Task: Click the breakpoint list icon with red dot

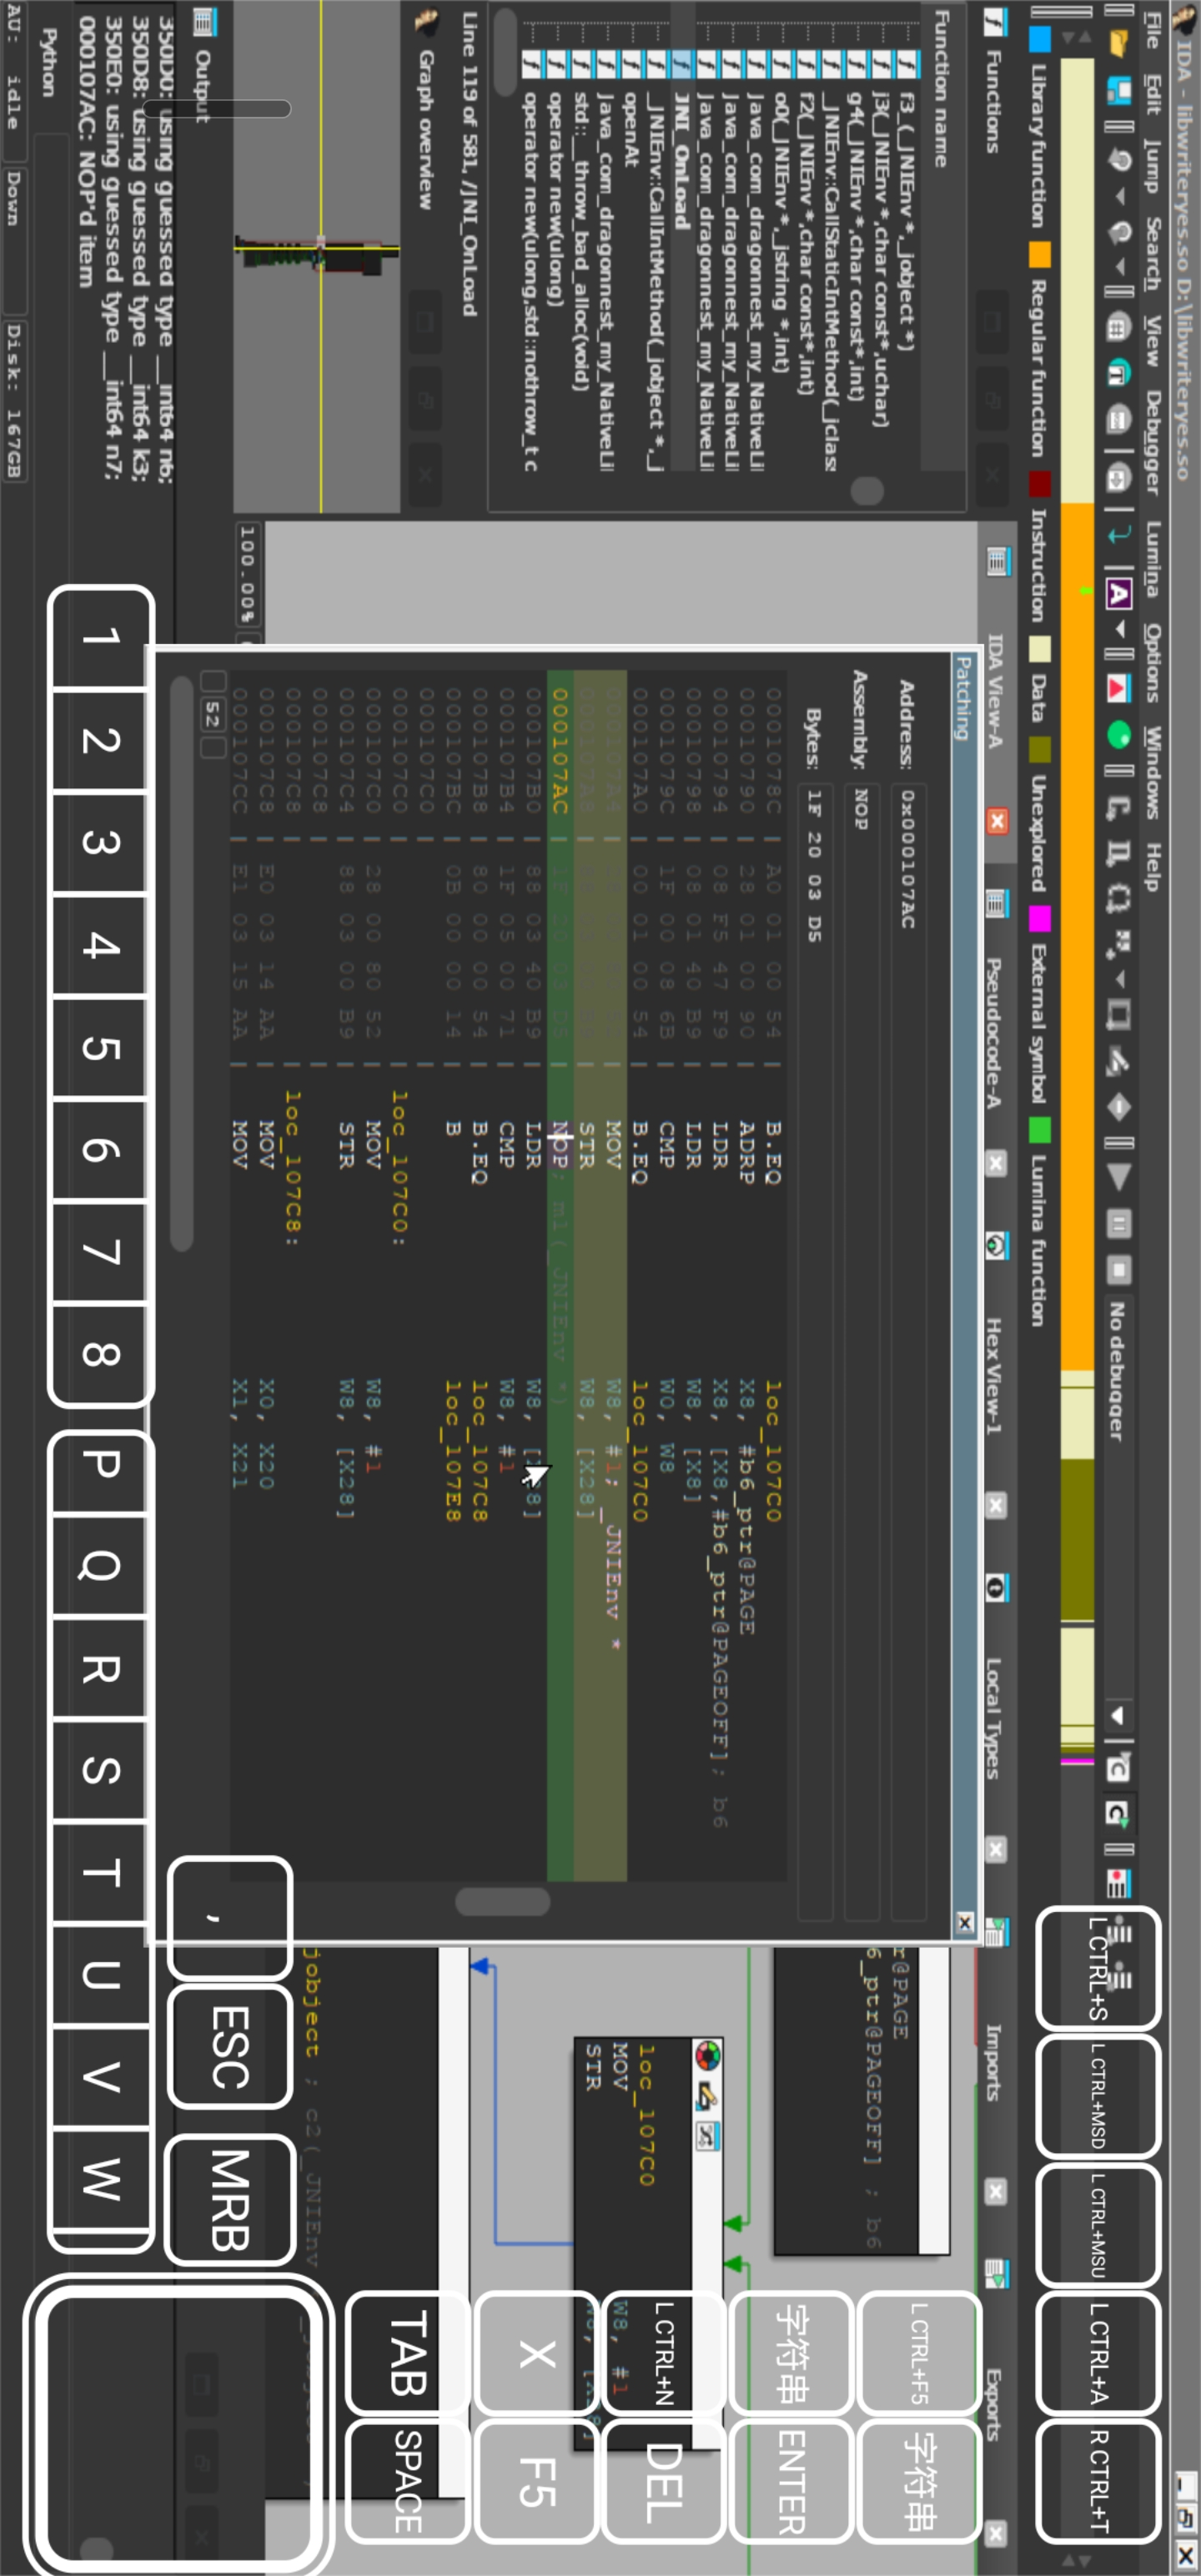Action: point(1118,1884)
